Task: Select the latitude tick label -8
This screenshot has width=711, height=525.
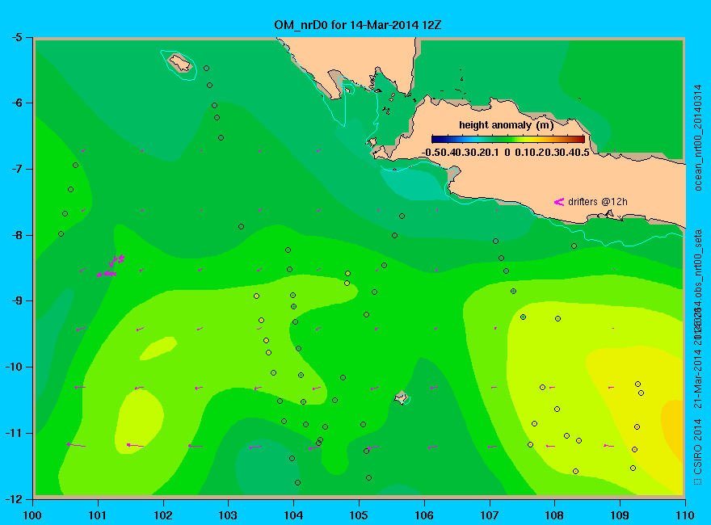Action: (x=16, y=235)
